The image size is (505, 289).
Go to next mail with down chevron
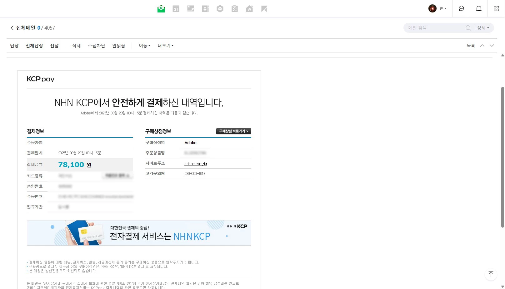click(492, 46)
